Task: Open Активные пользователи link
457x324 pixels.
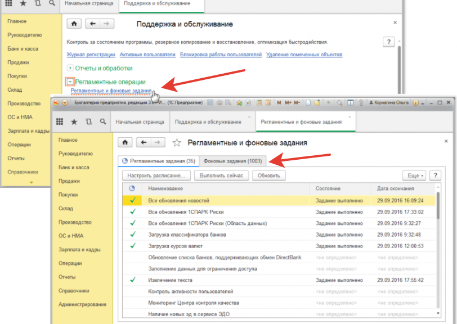Action: (147, 55)
